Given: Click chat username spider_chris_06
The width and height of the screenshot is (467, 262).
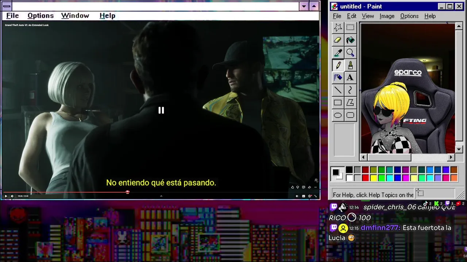Looking at the screenshot, I should (x=390, y=207).
